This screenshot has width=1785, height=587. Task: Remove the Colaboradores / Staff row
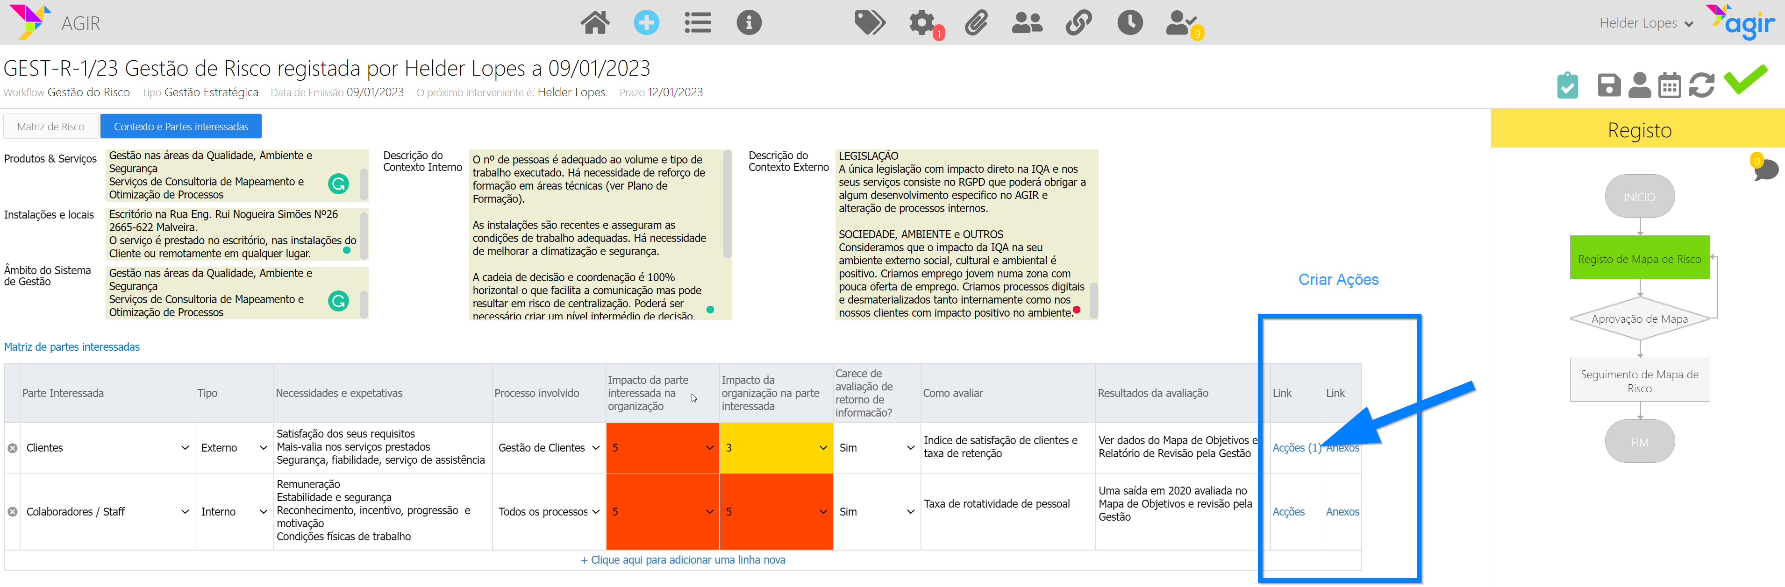pos(13,511)
